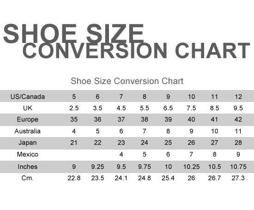Select the Australia row label
254x210 pixels.
(28, 131)
